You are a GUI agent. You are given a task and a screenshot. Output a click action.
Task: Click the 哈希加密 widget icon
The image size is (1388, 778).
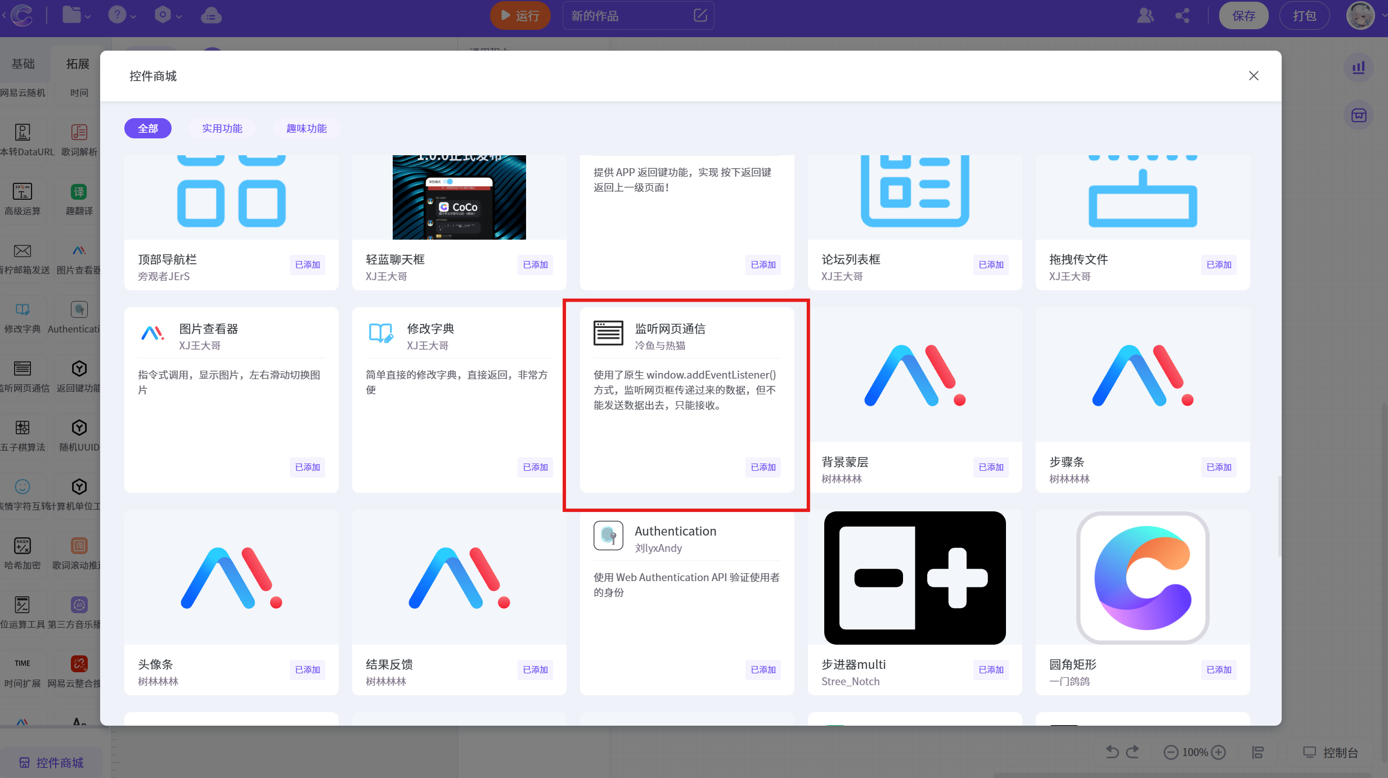(23, 546)
